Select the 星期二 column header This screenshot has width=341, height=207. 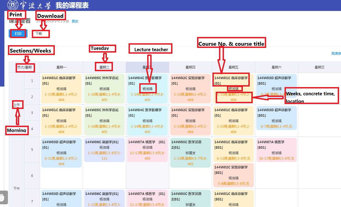(x=104, y=67)
